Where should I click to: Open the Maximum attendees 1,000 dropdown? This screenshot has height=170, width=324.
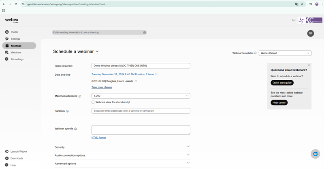coord(141,96)
